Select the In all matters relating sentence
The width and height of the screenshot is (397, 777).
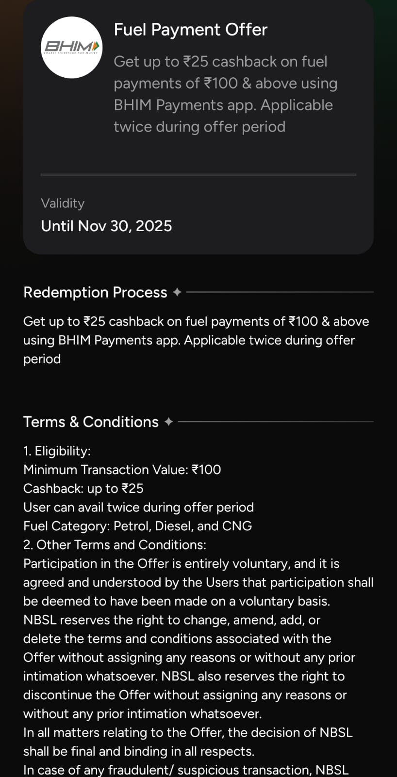187,742
